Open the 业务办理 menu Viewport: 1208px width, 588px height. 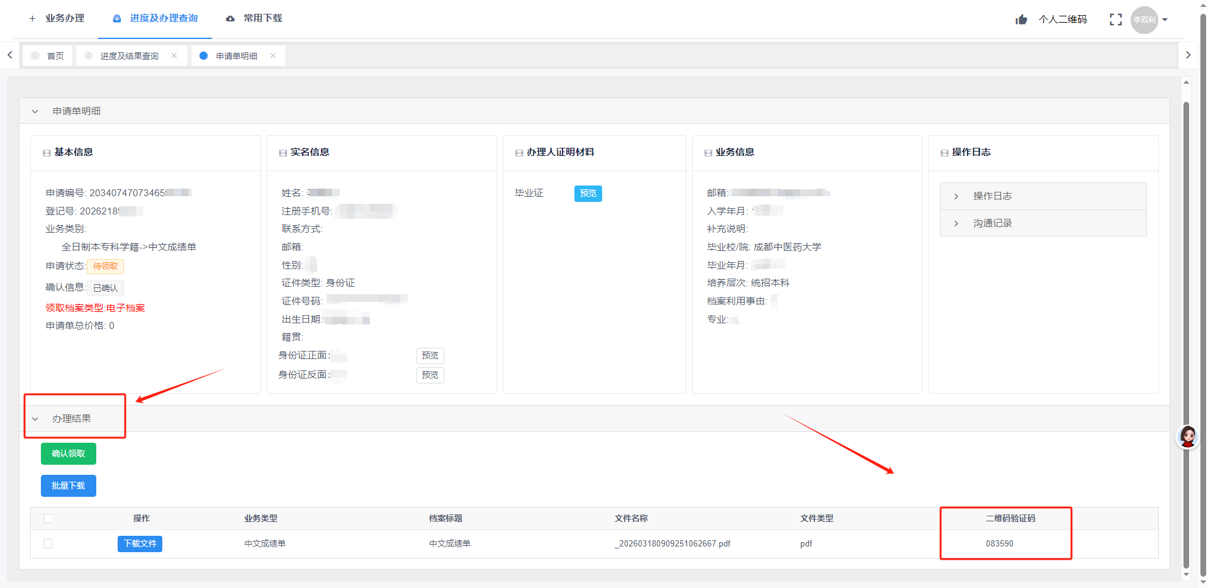[x=57, y=19]
